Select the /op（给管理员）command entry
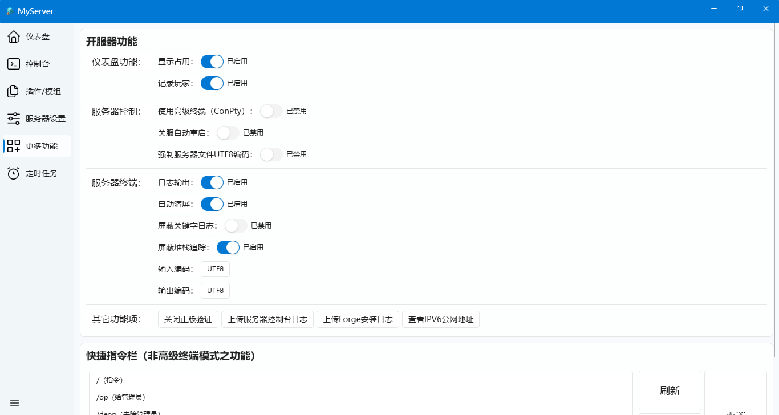The width and height of the screenshot is (779, 415). coord(121,397)
